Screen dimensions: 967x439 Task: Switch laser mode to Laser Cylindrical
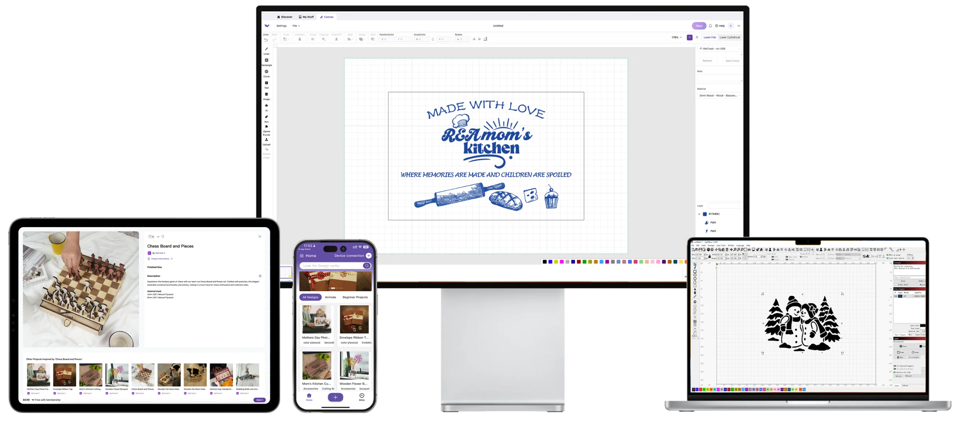729,37
